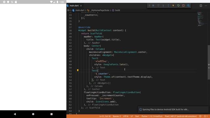Close the main.dart tab
This screenshot has width=210, height=118.
[81, 6]
